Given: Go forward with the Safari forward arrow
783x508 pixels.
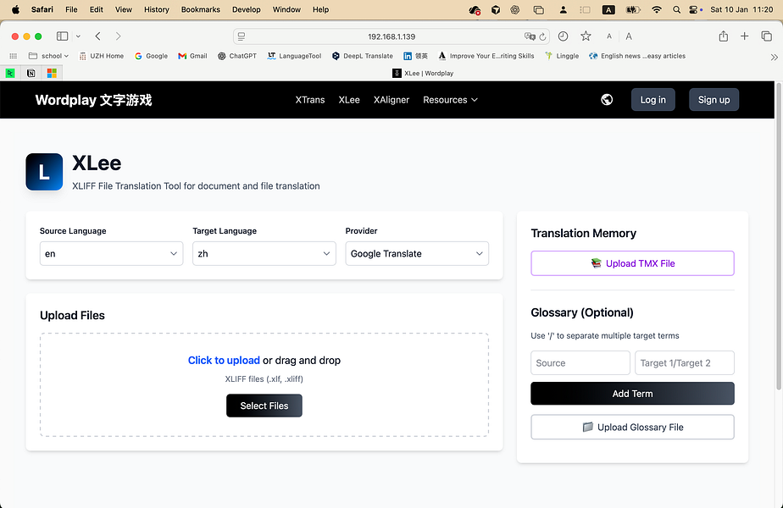Looking at the screenshot, I should (x=119, y=36).
